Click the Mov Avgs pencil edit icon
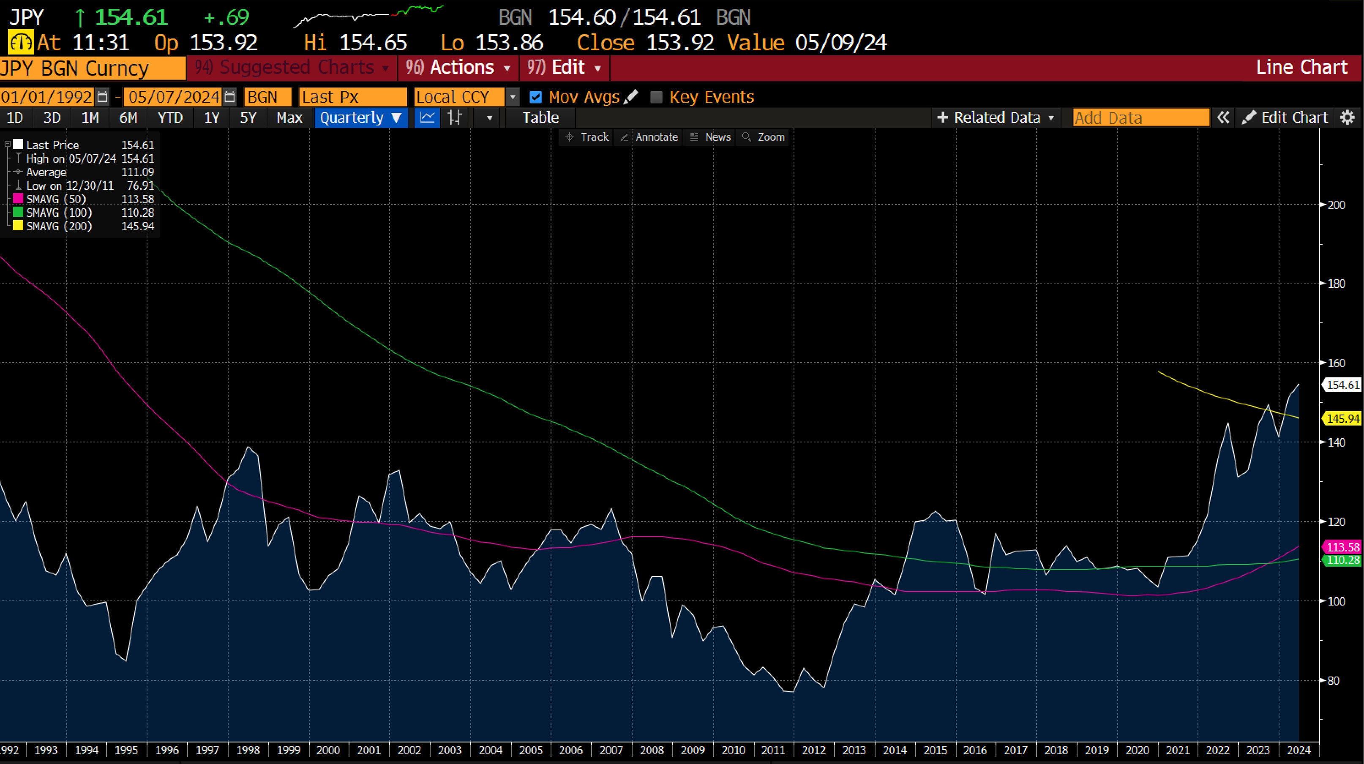 click(x=630, y=97)
